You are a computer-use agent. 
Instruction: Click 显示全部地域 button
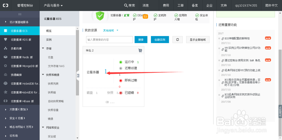pyautogui.click(x=198, y=40)
